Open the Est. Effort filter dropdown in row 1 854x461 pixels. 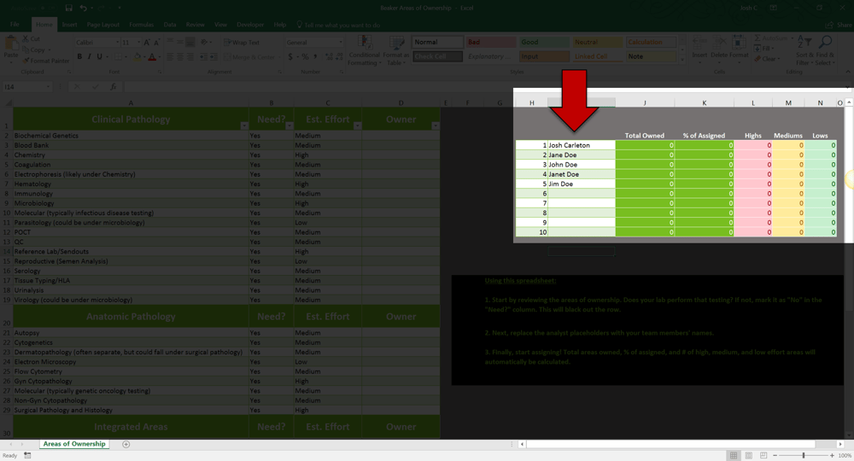(357, 125)
